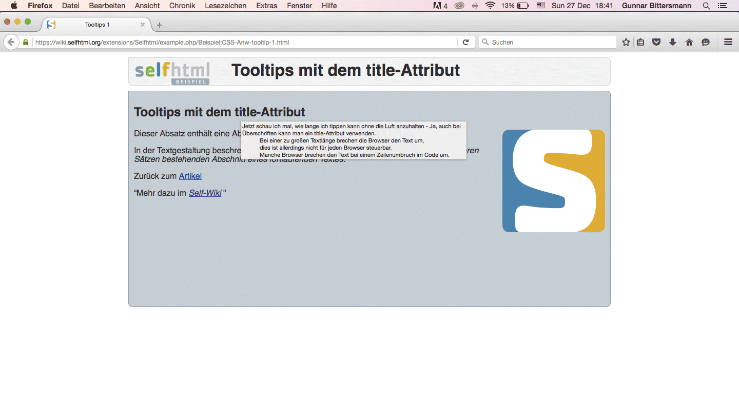
Task: Open the Fenster menu
Action: 299,6
